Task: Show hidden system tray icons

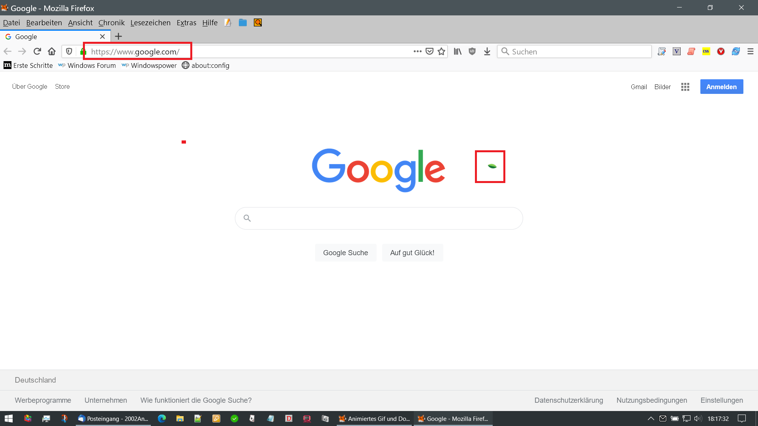Action: pos(651,419)
